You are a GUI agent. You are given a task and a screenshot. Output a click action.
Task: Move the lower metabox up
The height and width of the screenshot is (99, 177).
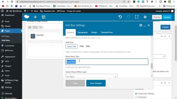162,83
